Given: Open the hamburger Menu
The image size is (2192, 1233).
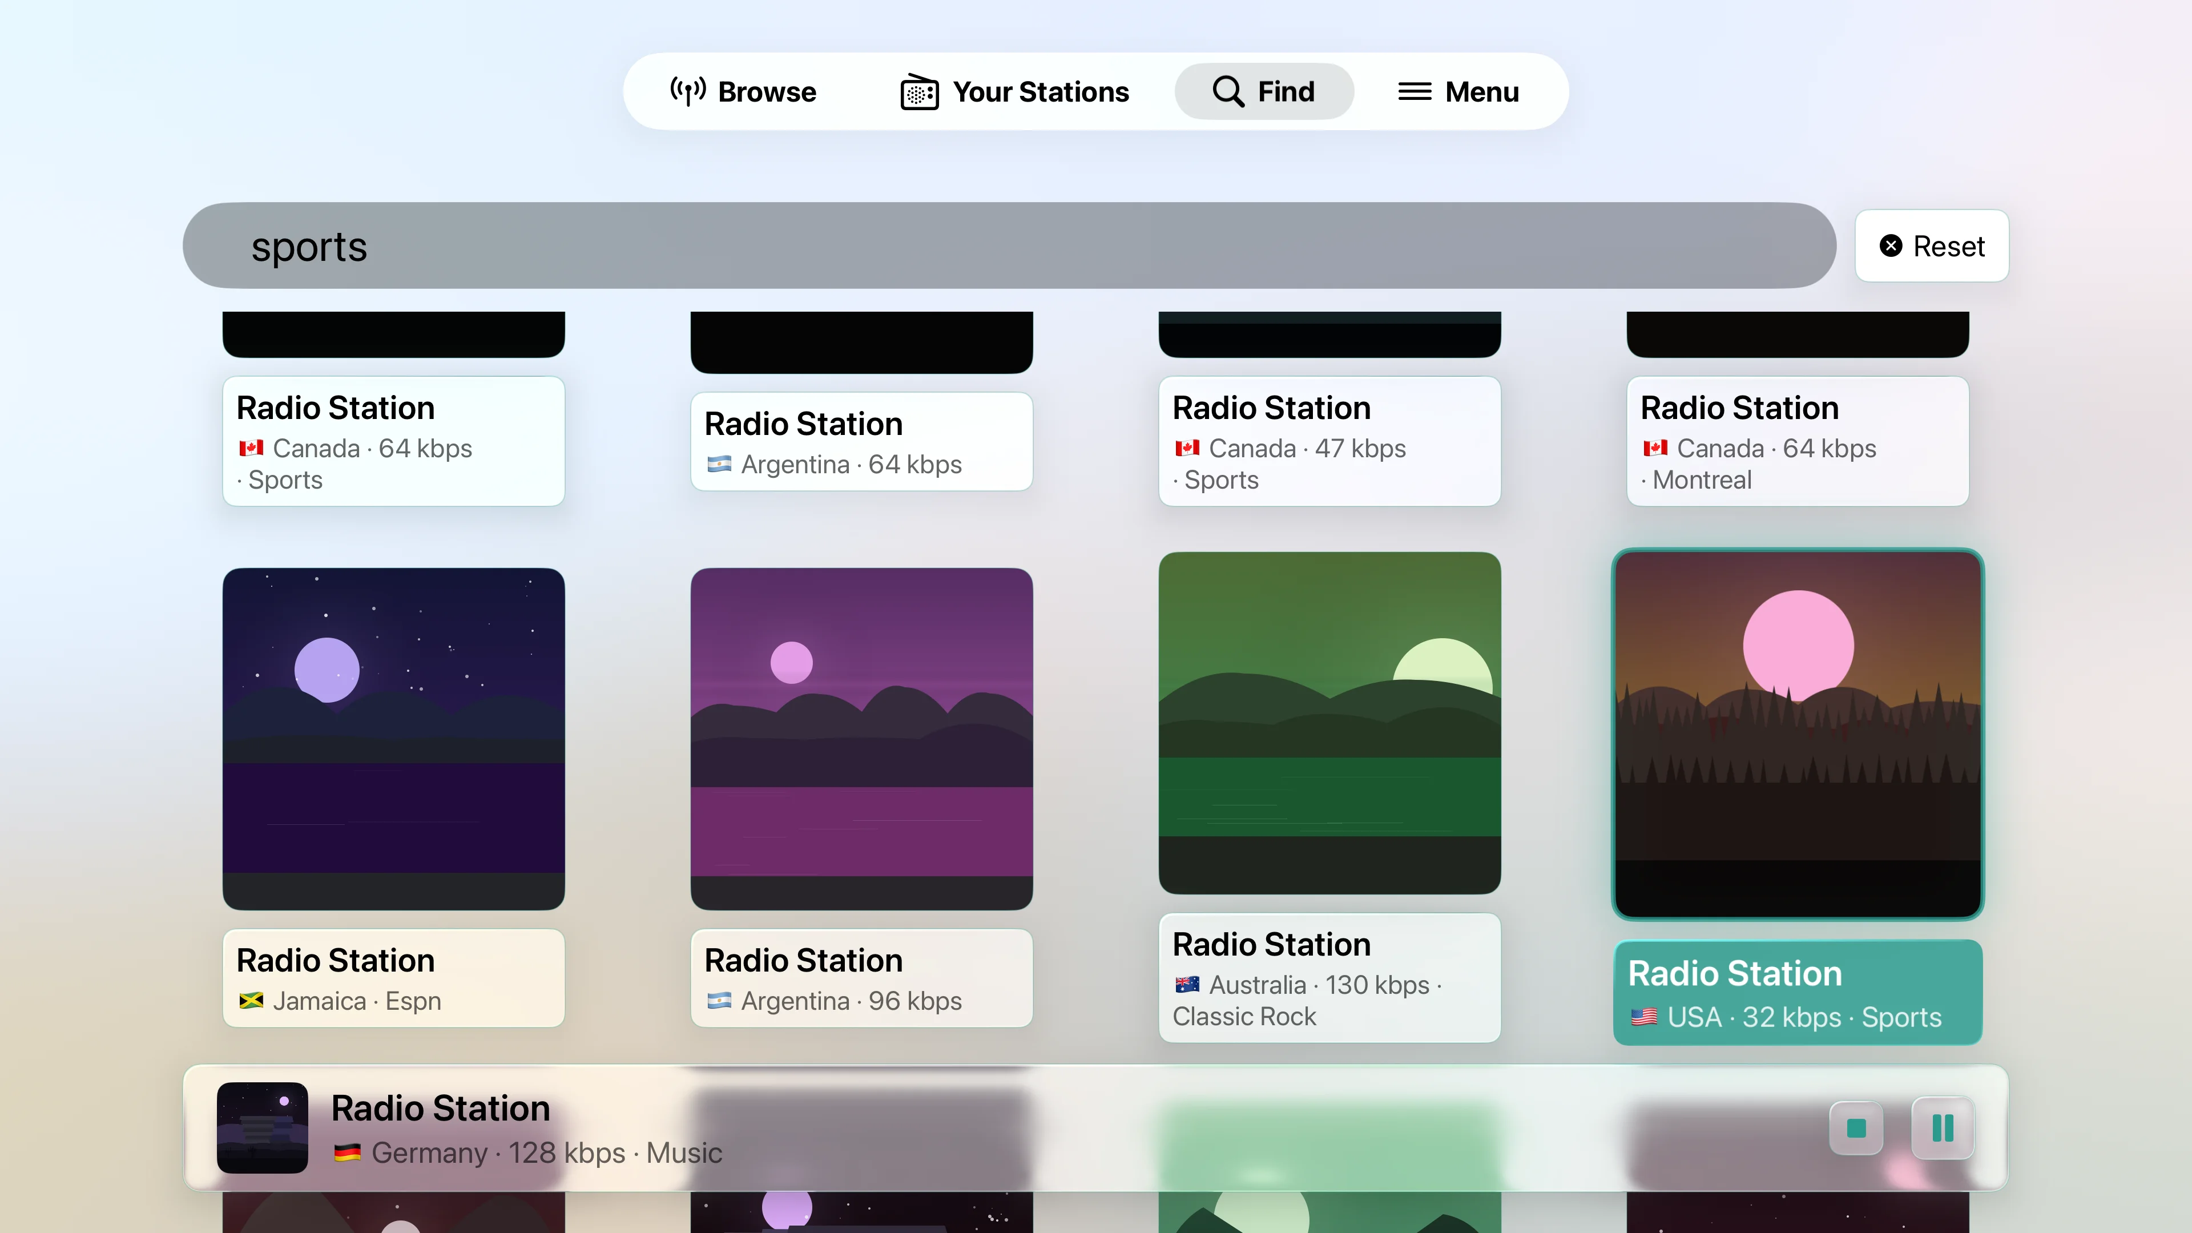Looking at the screenshot, I should [1458, 91].
